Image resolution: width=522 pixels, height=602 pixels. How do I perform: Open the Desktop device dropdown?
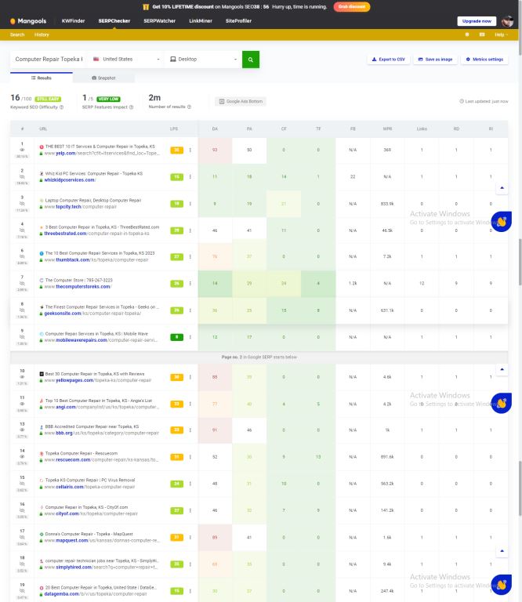tap(204, 59)
